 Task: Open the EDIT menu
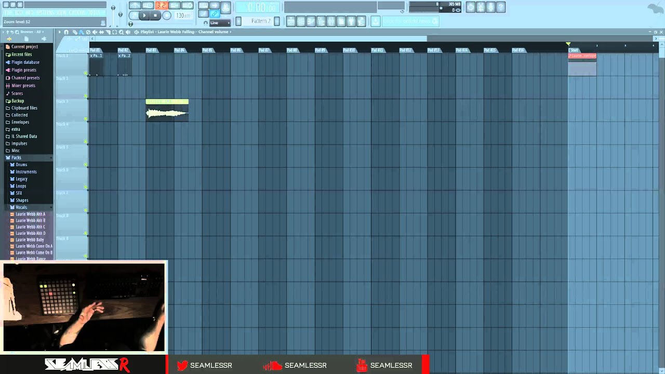click(19, 12)
